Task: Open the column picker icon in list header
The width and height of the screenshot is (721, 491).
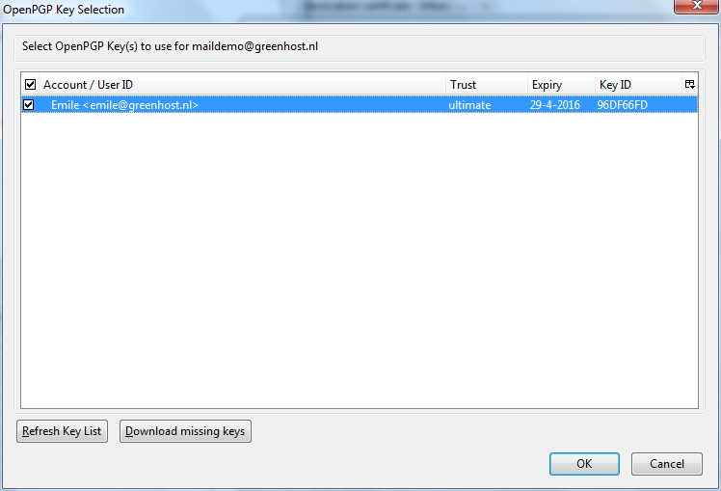Action: 690,84
